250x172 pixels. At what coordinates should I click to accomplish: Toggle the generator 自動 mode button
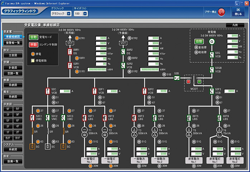tap(199, 42)
